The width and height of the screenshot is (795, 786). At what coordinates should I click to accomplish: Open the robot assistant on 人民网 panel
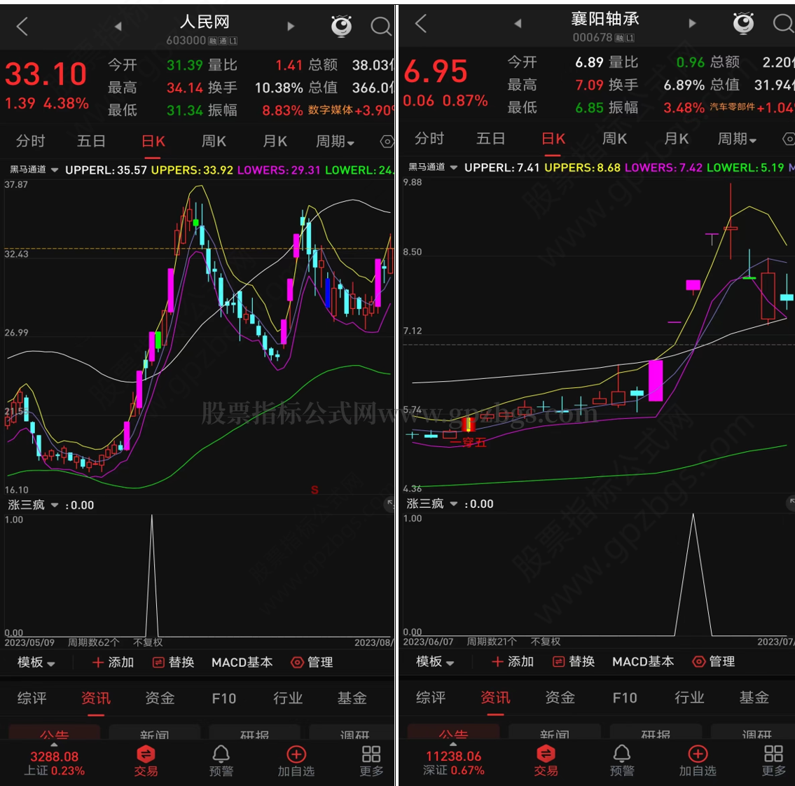point(341,26)
